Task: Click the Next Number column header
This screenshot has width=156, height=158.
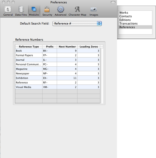Action: pyautogui.click(x=67, y=47)
